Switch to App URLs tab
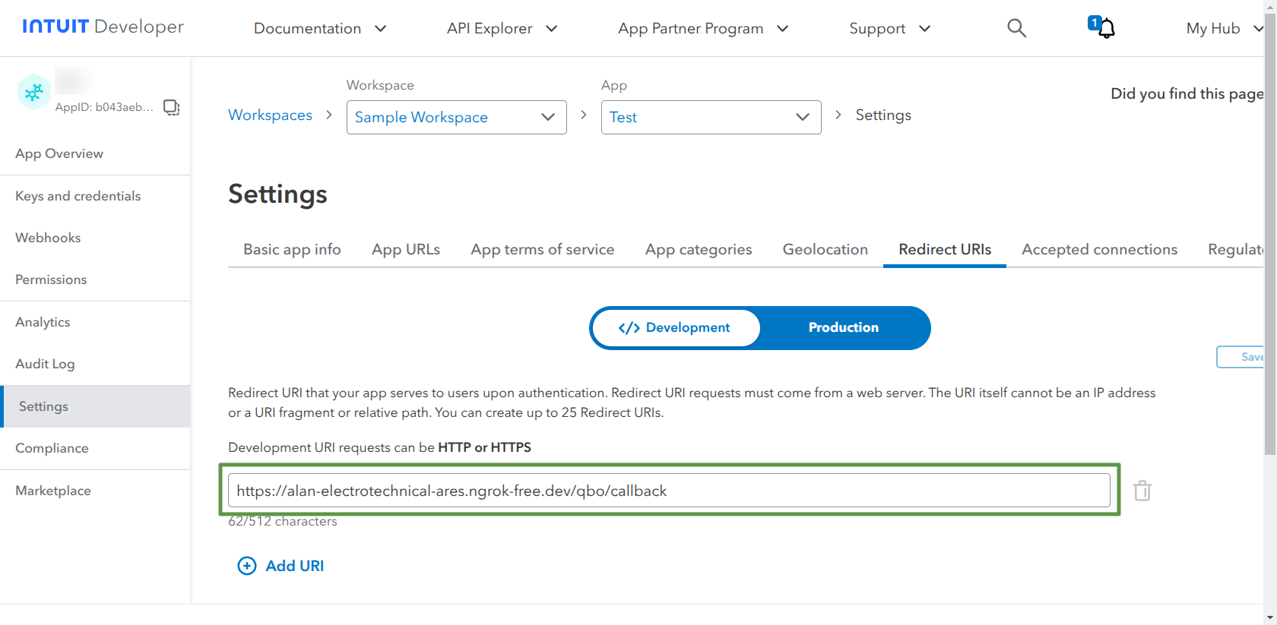The height and width of the screenshot is (625, 1277). [x=406, y=249]
